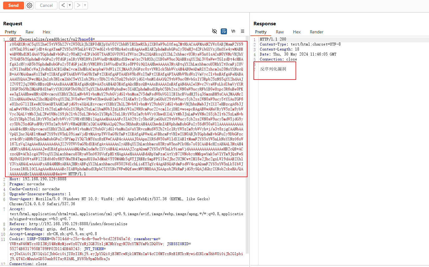Viewport: 429px width, 267px height.
Task: Open the forward history dropdown arrow
Action: click(85, 5)
